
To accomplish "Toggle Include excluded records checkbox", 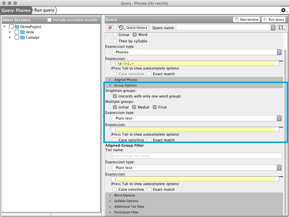I will [x=49, y=20].
